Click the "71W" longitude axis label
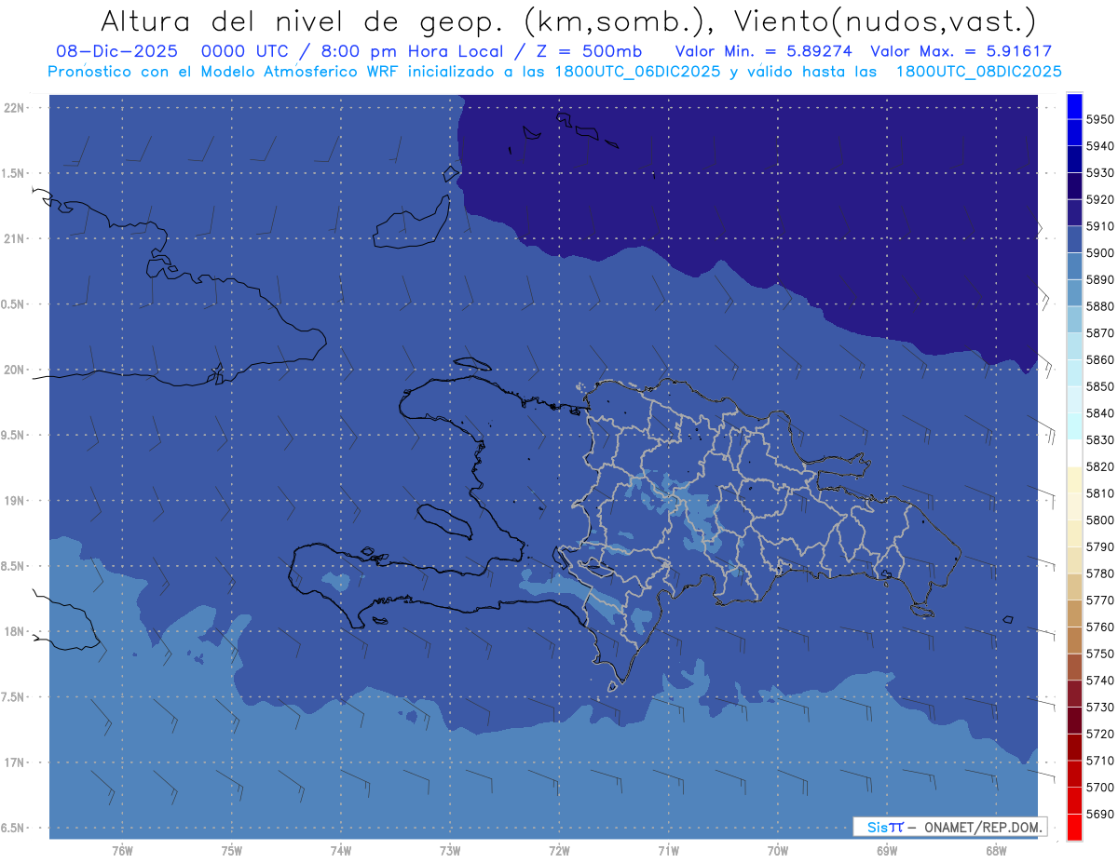 point(668,851)
